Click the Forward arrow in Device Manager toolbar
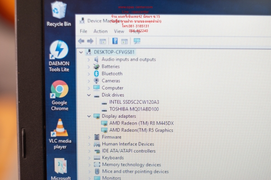This screenshot has height=180, width=271. [x=90, y=41]
